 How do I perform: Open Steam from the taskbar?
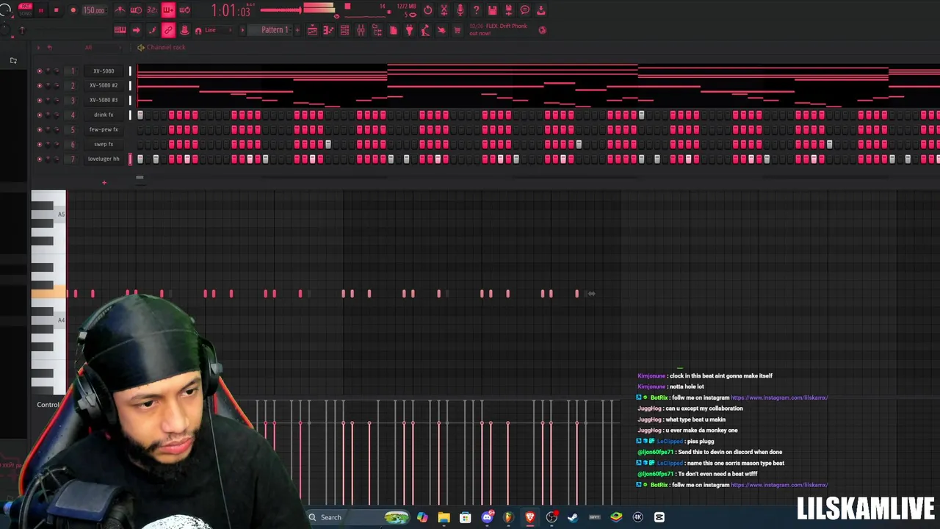point(573,517)
